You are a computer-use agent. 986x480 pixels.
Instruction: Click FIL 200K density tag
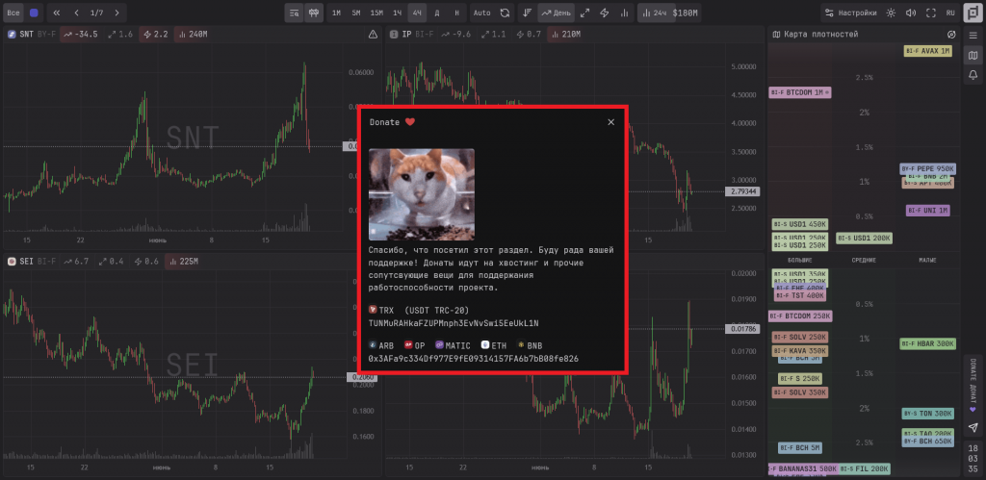click(864, 468)
